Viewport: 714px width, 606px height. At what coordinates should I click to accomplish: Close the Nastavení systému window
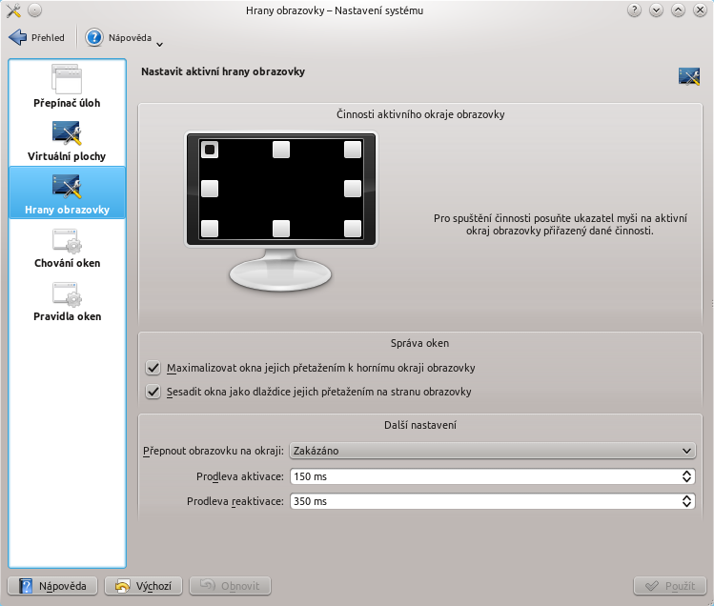click(x=700, y=10)
